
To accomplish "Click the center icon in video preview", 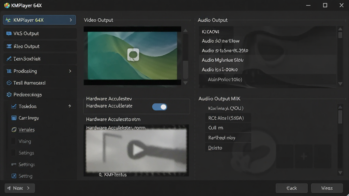I will (x=133, y=55).
